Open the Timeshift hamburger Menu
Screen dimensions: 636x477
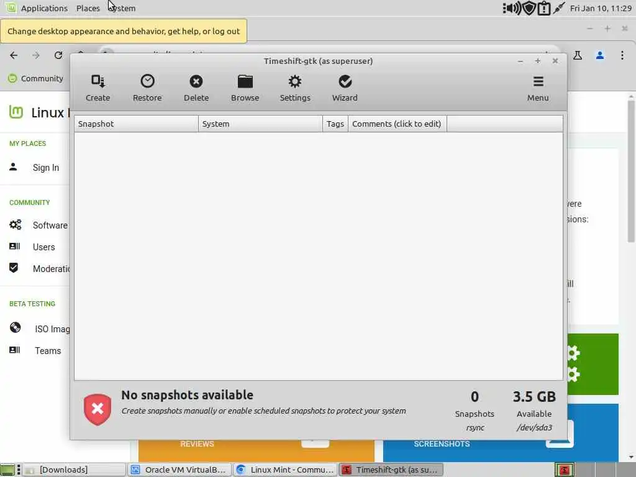pos(538,88)
